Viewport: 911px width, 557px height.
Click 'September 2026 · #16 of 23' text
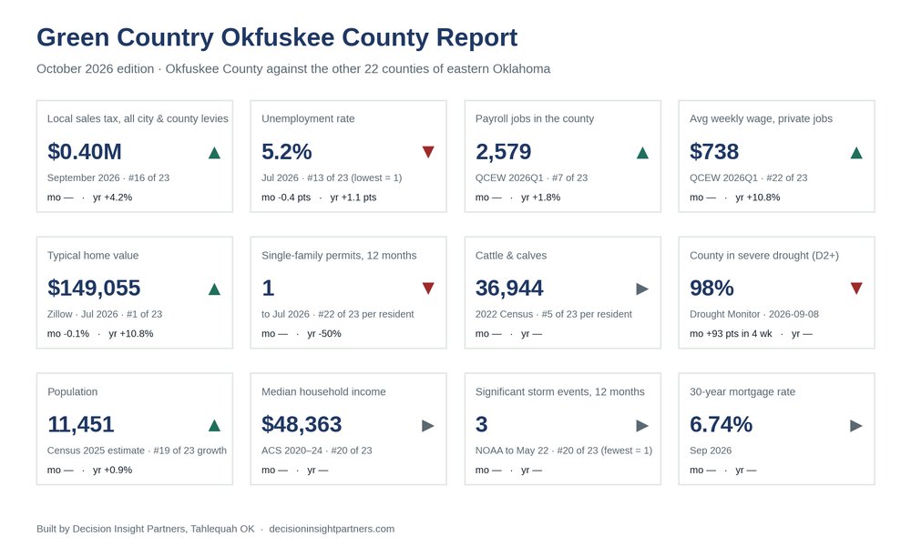coord(108,177)
